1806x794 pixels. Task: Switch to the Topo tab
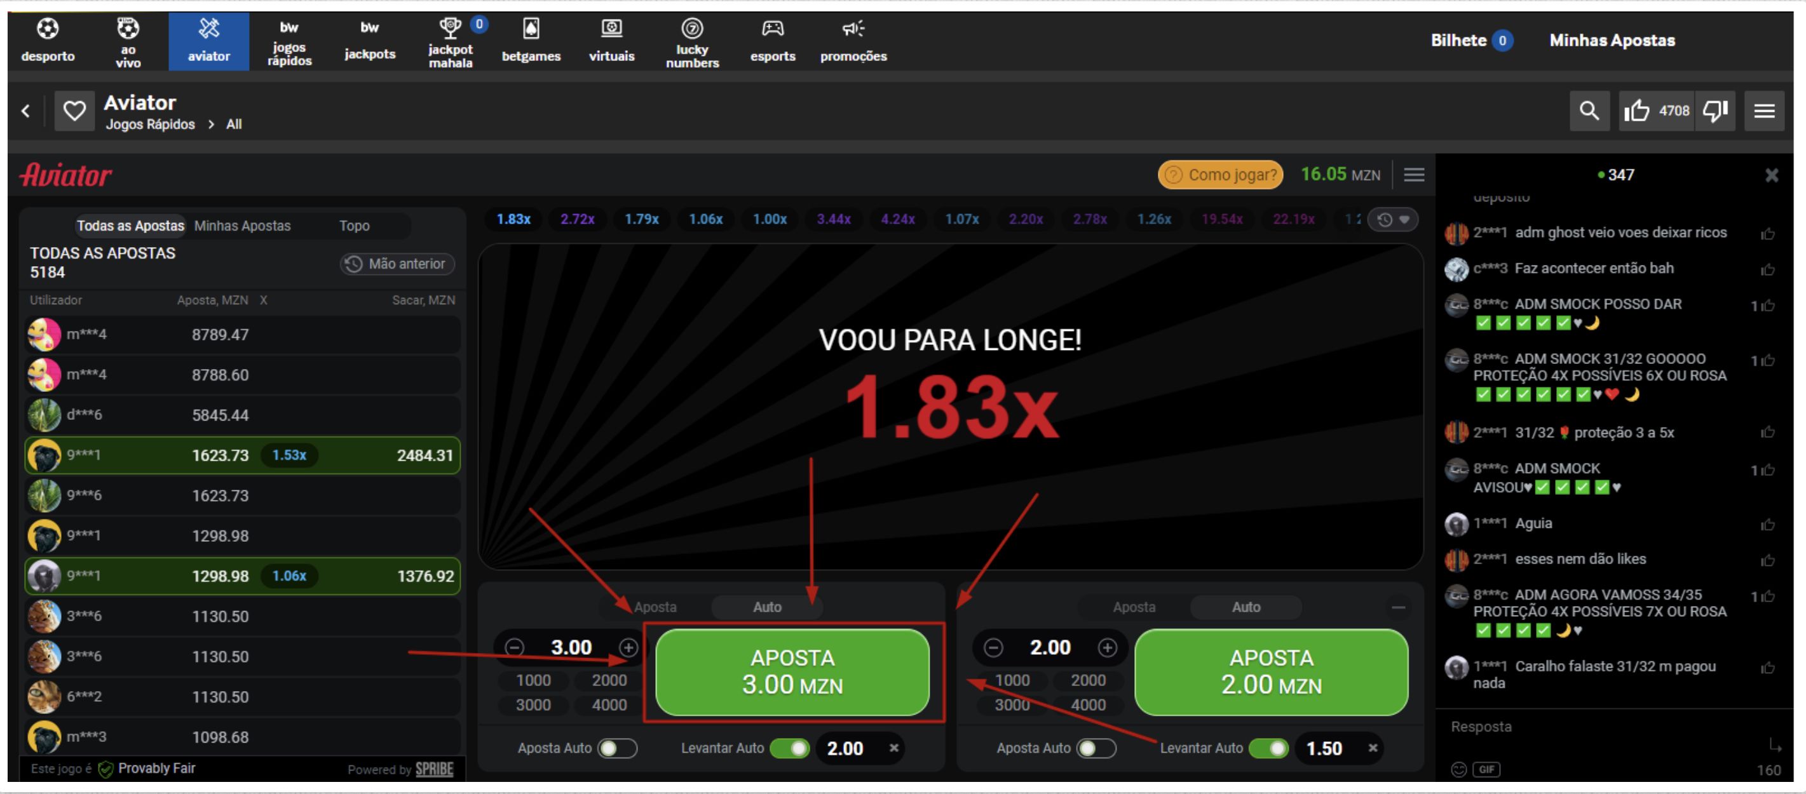(354, 225)
